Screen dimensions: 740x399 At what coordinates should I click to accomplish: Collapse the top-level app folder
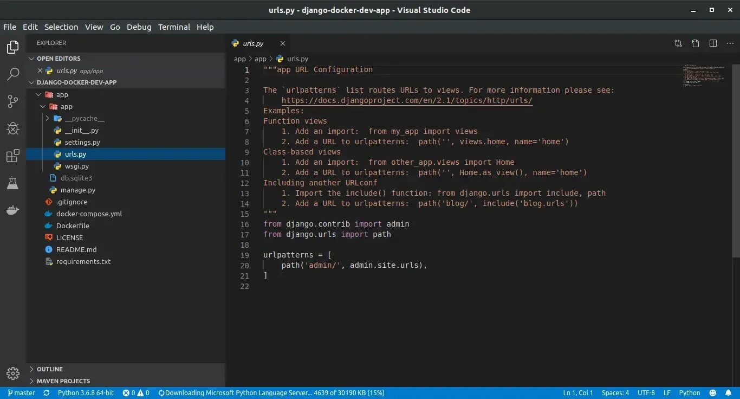(126, 95)
